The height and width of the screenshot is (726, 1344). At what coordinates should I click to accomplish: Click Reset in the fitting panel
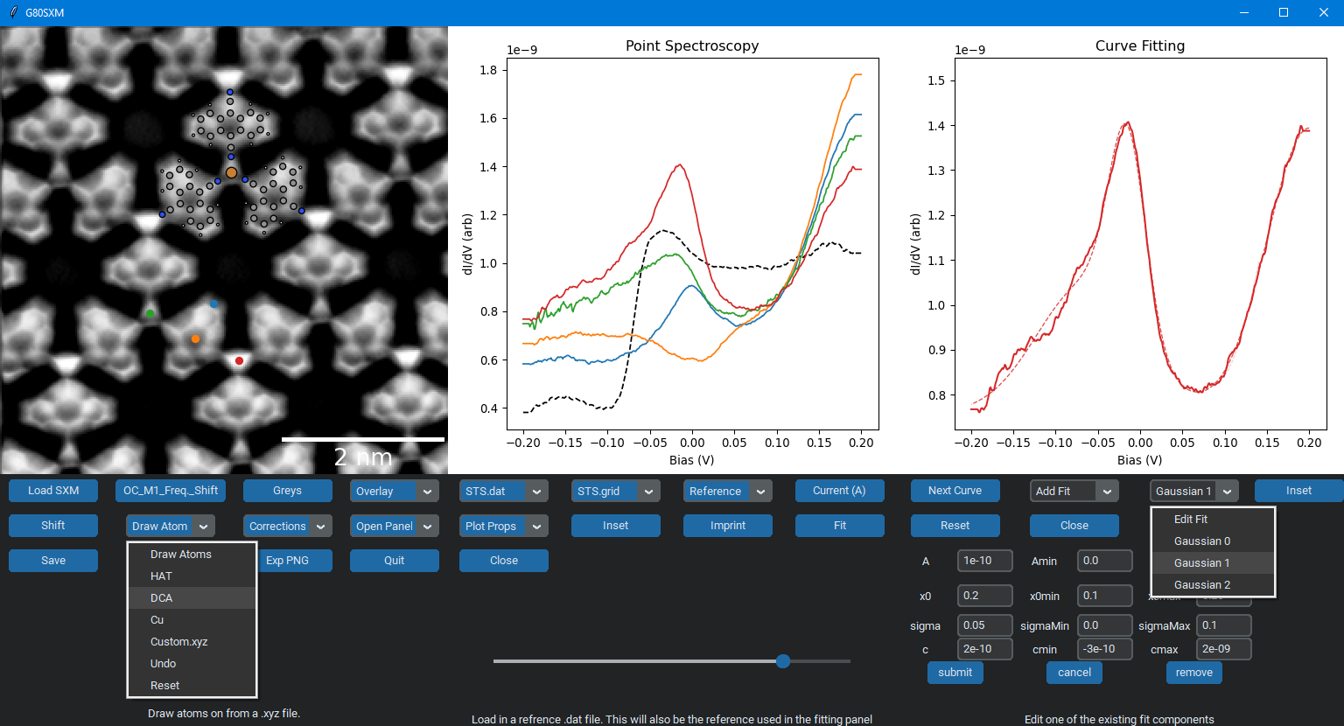coord(955,526)
